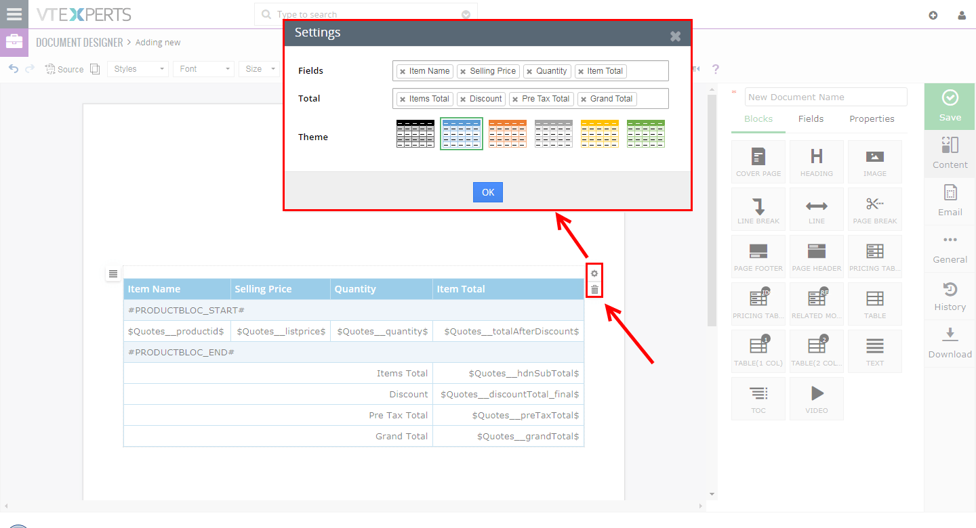Add a Heading block to the document
The width and height of the screenshot is (976, 528).
coord(816,161)
